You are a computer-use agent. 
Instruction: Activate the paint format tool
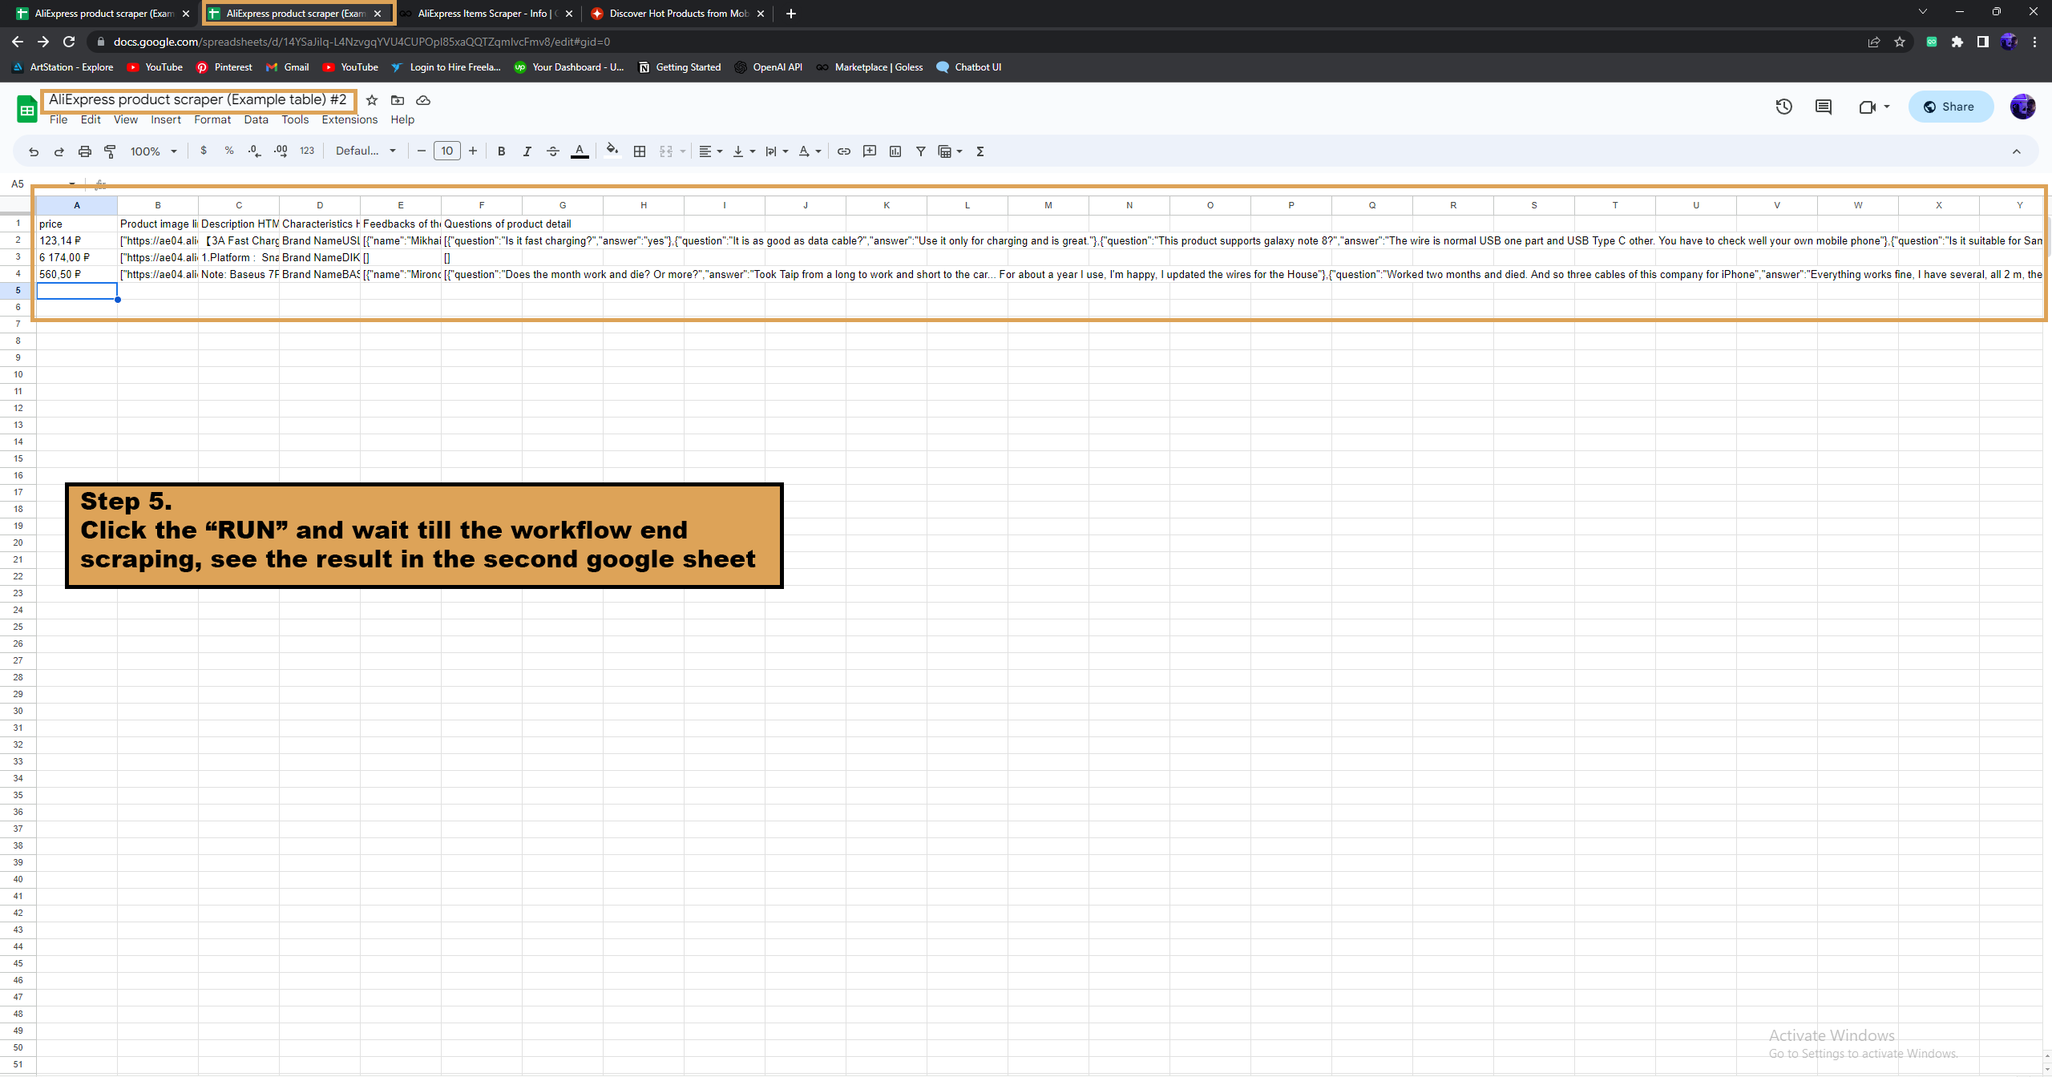coord(110,151)
